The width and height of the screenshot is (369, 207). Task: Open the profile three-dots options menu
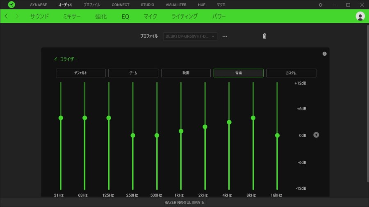pyautogui.click(x=225, y=36)
